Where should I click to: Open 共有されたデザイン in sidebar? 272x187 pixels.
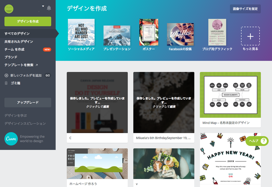[19, 41]
